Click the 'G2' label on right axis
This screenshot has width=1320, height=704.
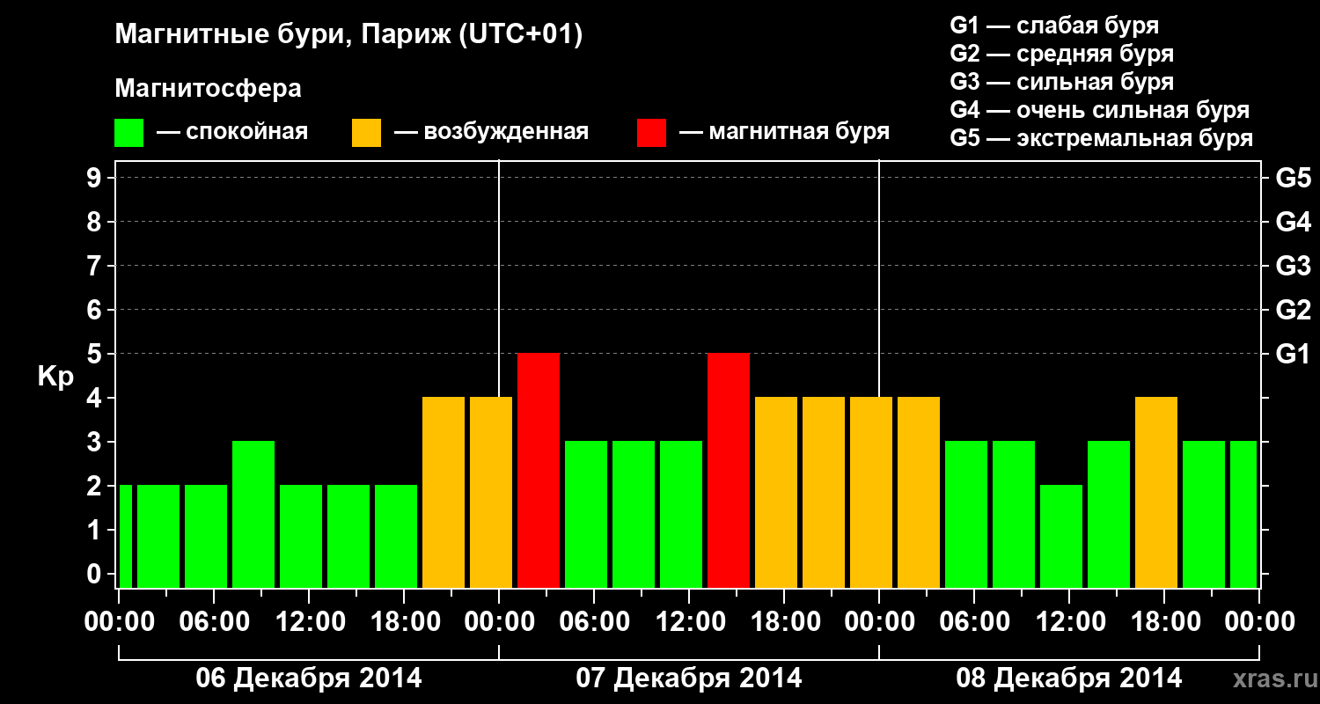[1293, 310]
